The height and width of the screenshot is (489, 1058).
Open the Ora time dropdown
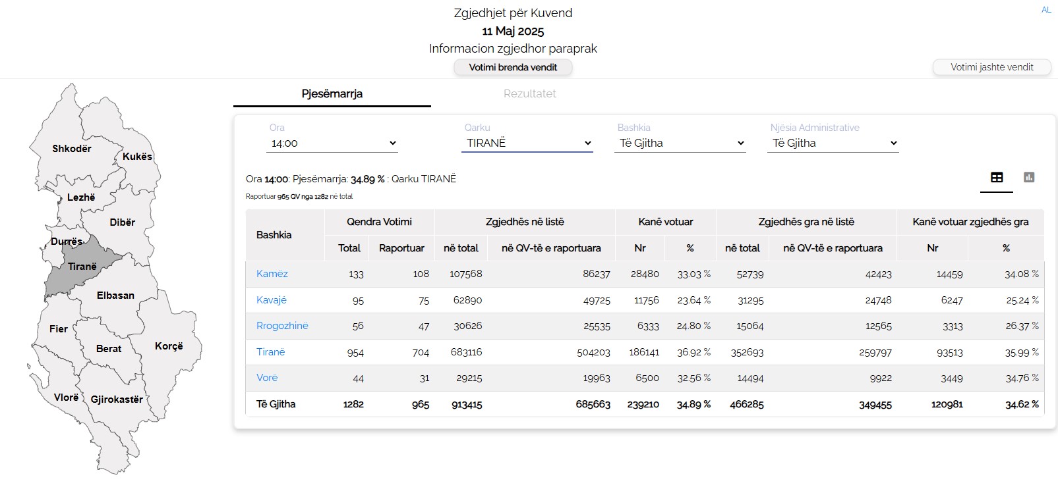pyautogui.click(x=332, y=143)
